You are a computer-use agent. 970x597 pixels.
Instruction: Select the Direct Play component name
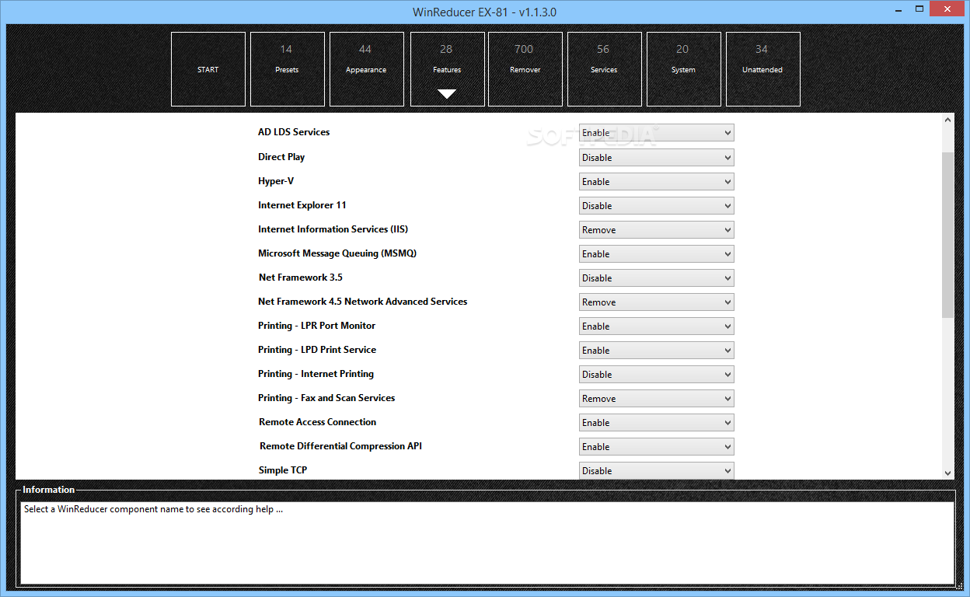pos(281,157)
